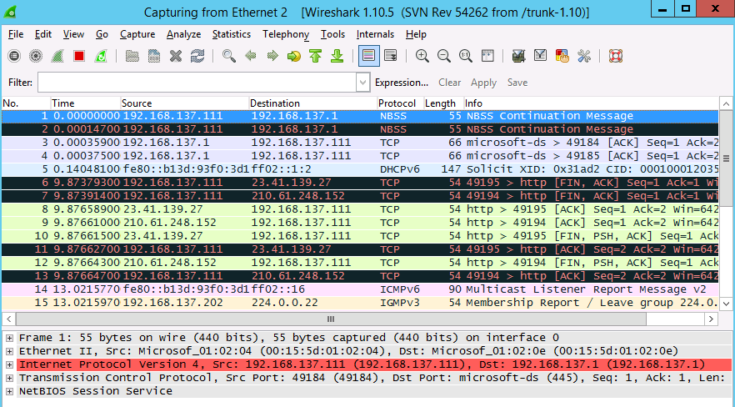The height and width of the screenshot is (407, 735).
Task: Edit capture filters icon
Action: [518, 56]
